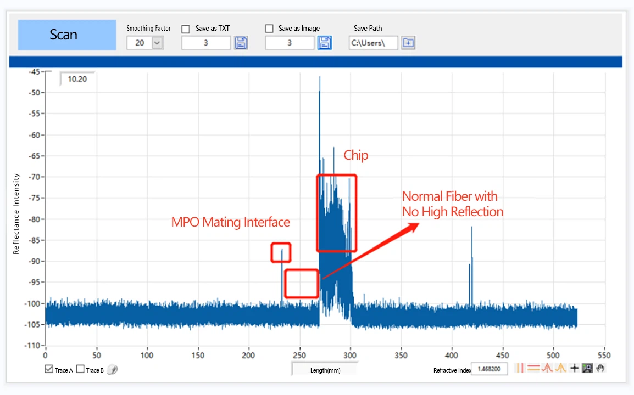This screenshot has width=634, height=395.
Task: Disable the Trace A checkbox
Action: pos(49,369)
